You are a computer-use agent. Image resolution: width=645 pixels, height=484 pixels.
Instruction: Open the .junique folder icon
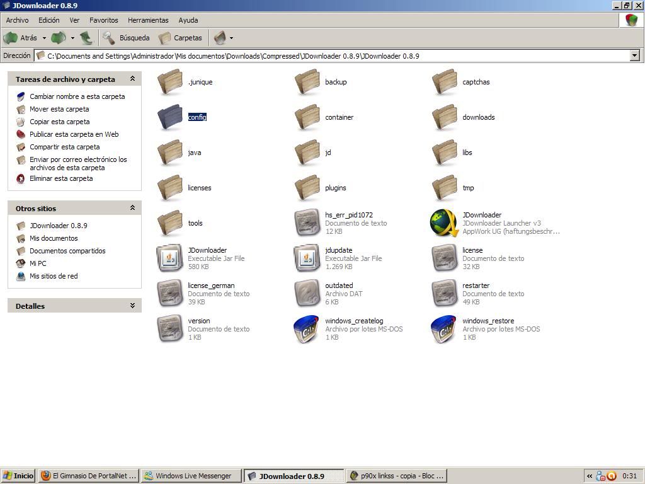[x=170, y=82]
